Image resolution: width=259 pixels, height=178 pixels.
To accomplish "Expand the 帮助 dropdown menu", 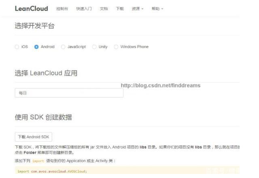I will click(x=157, y=8).
